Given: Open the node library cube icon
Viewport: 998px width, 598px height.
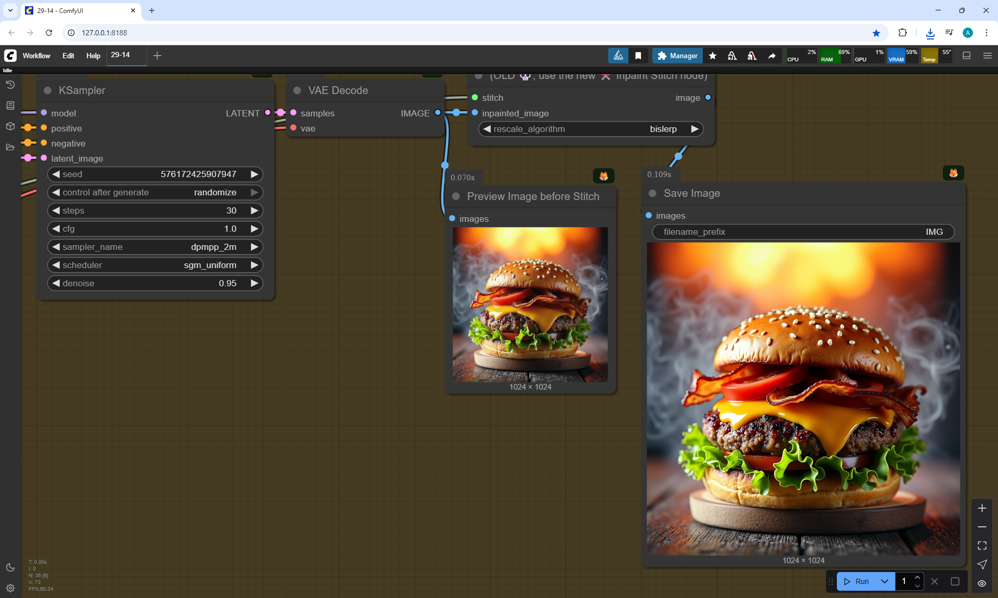Looking at the screenshot, I should coord(10,126).
